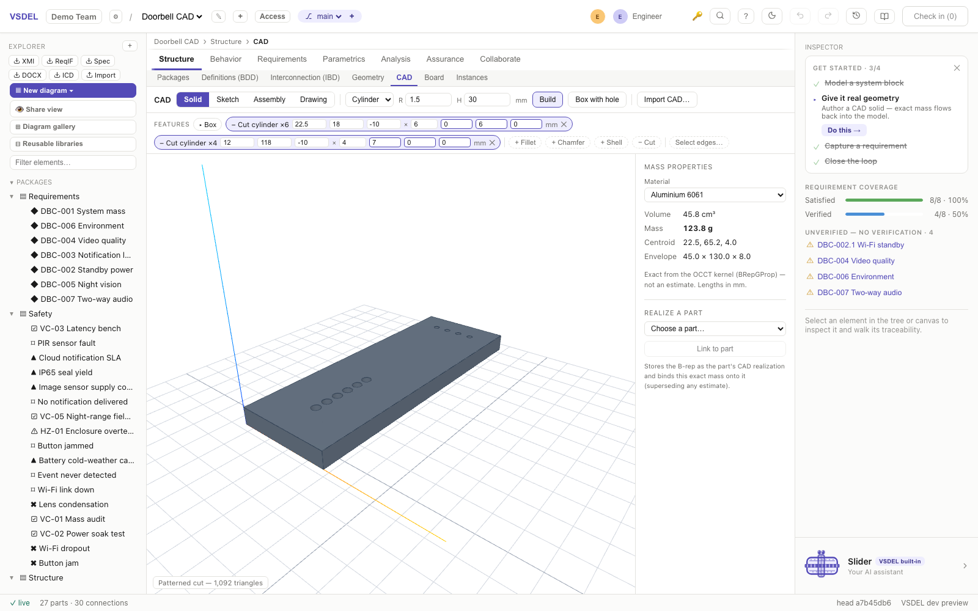Viewport: 978px width, 611px height.
Task: Collapse Structure package tree
Action: pos(12,578)
